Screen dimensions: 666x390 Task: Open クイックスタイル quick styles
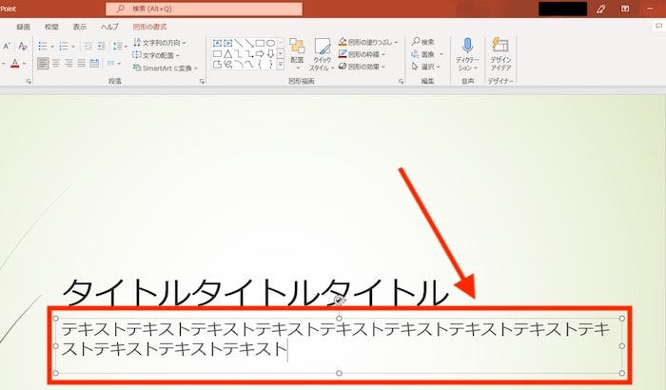coord(322,54)
